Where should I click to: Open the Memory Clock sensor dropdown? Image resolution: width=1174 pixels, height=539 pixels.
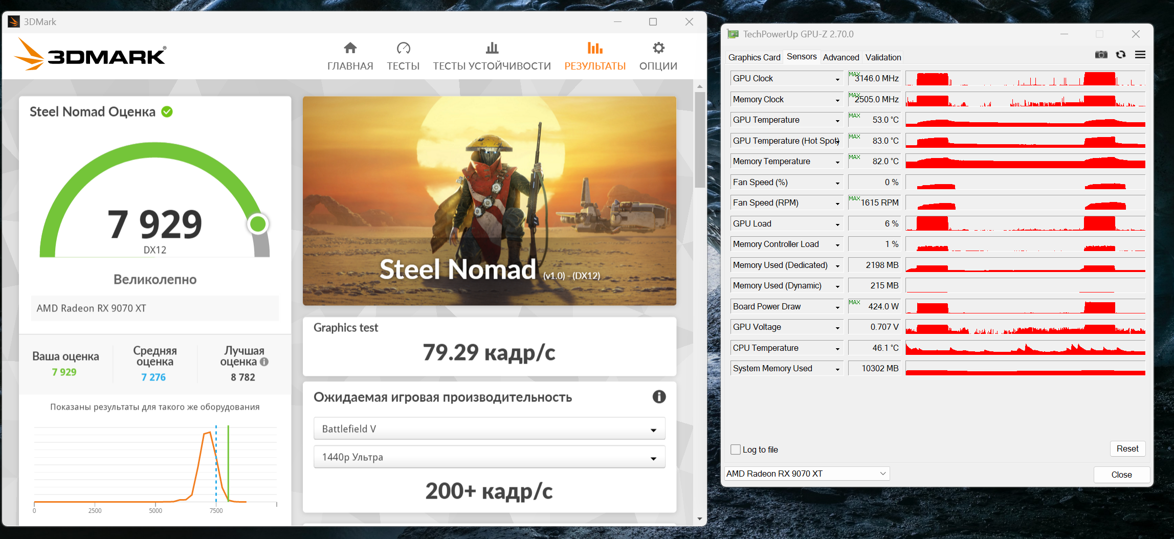[837, 100]
